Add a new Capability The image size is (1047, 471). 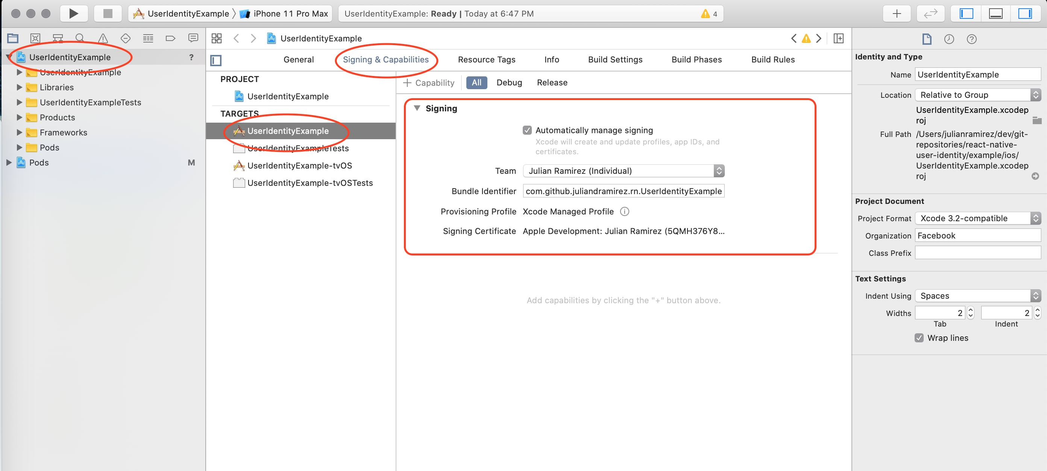428,82
